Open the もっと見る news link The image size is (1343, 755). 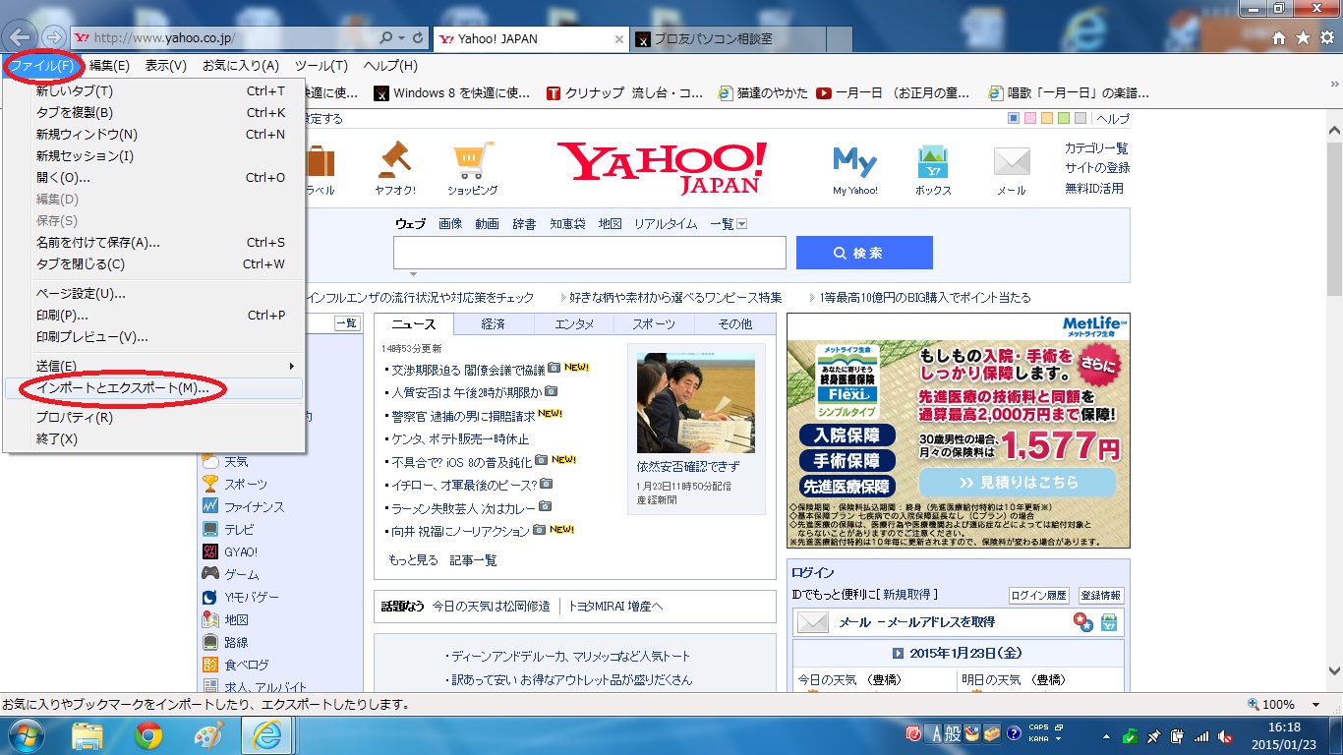click(413, 560)
